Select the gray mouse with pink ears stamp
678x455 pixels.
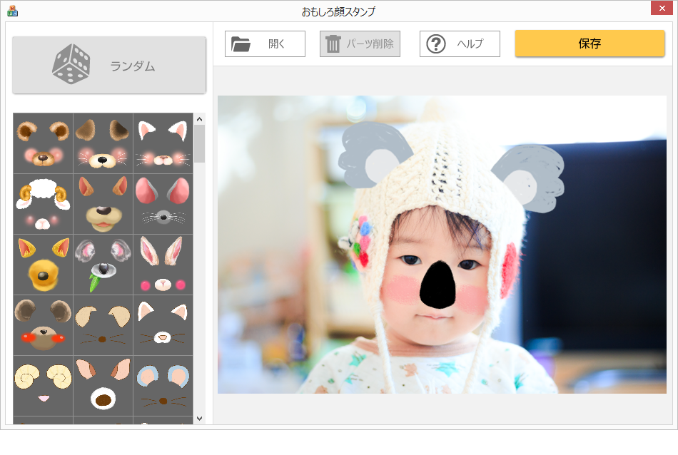[x=163, y=204]
